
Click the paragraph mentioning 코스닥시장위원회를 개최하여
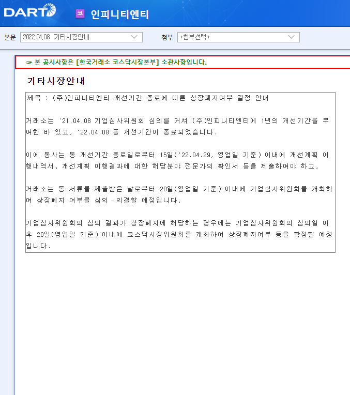point(179,234)
